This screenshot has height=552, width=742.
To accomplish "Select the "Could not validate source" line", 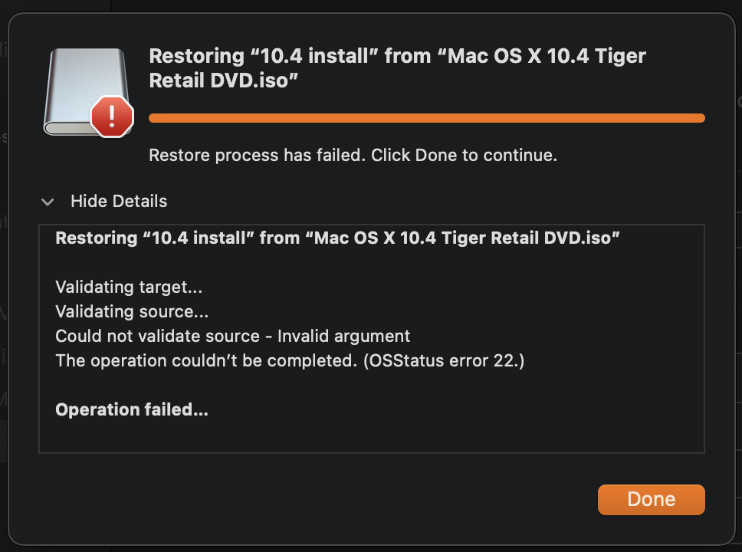I will [158, 336].
